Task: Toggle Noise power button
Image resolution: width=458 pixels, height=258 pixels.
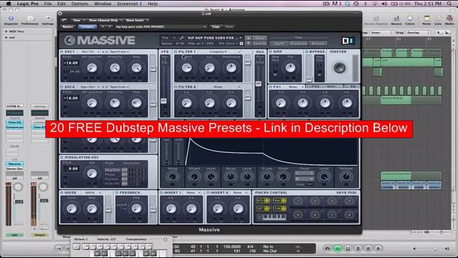Action: click(62, 193)
